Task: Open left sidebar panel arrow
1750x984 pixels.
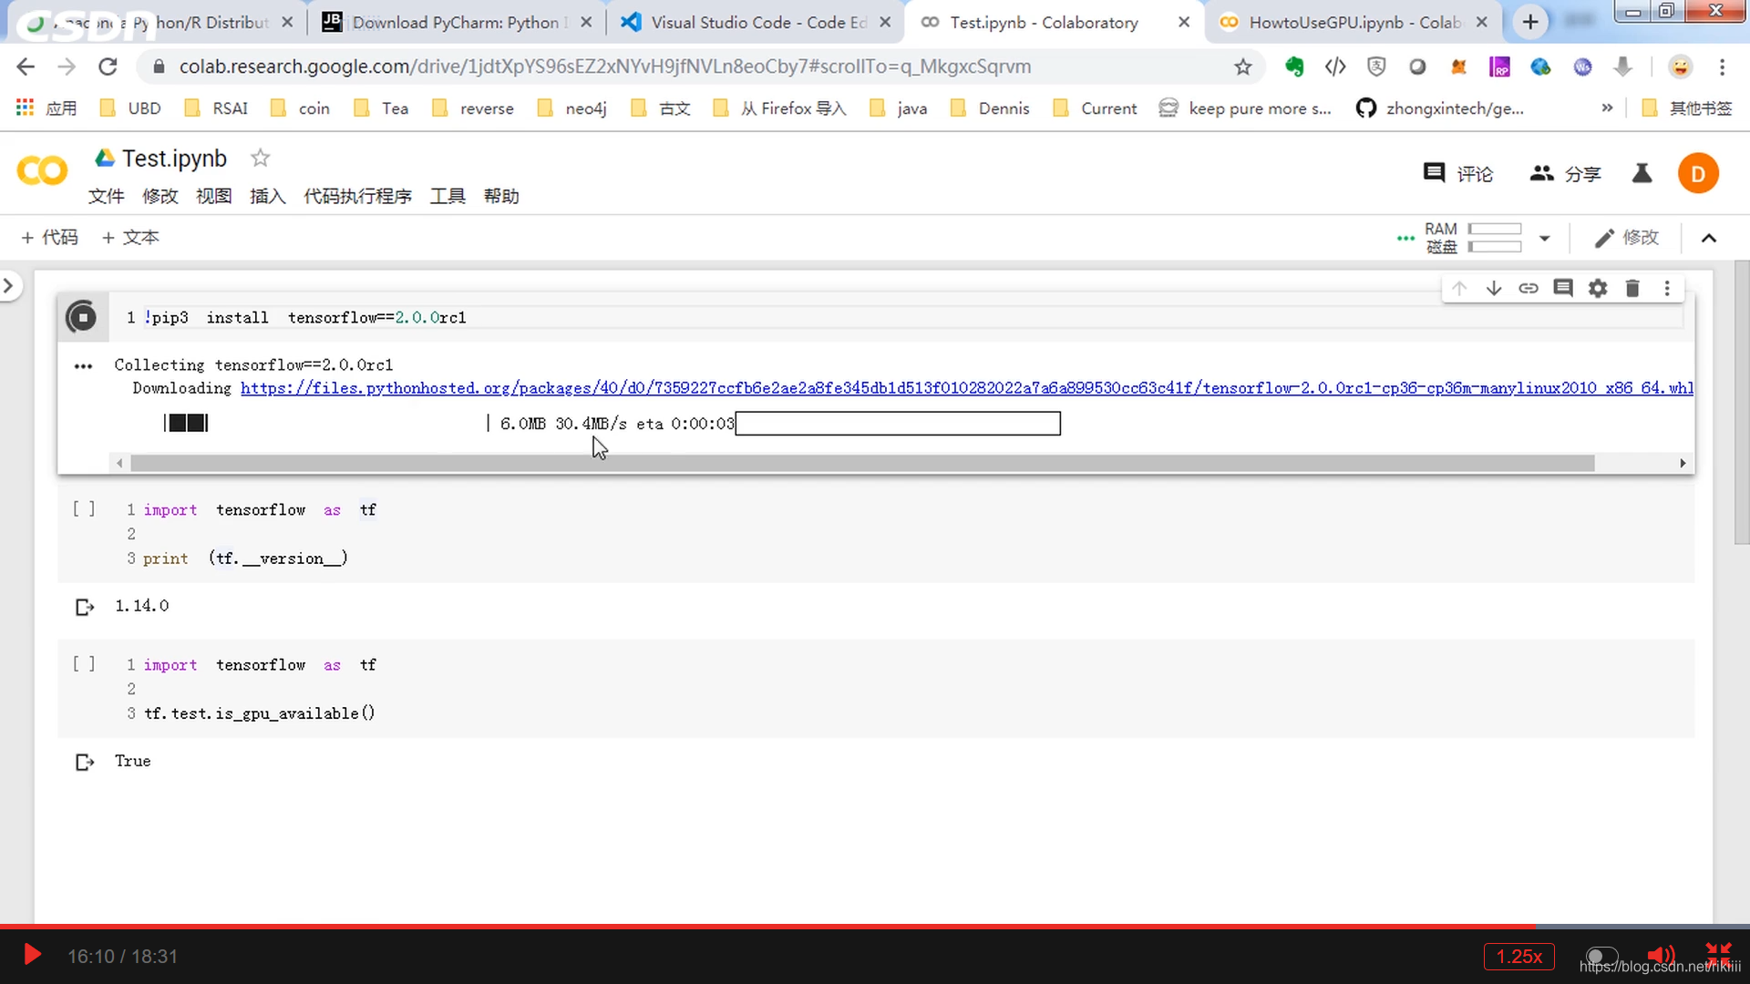Action: tap(9, 286)
